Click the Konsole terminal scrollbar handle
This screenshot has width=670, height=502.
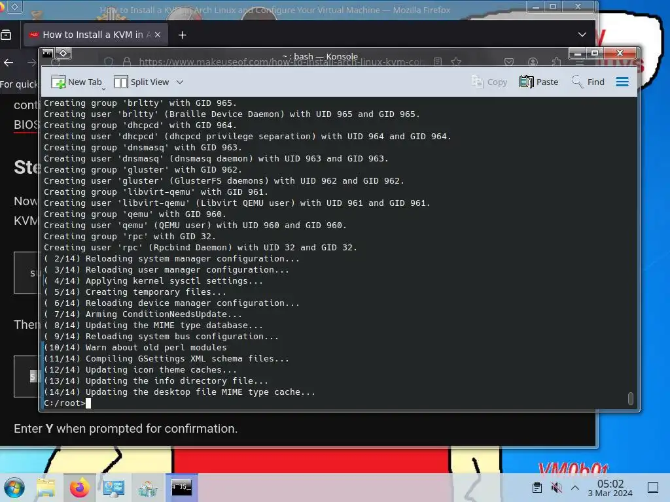(630, 398)
